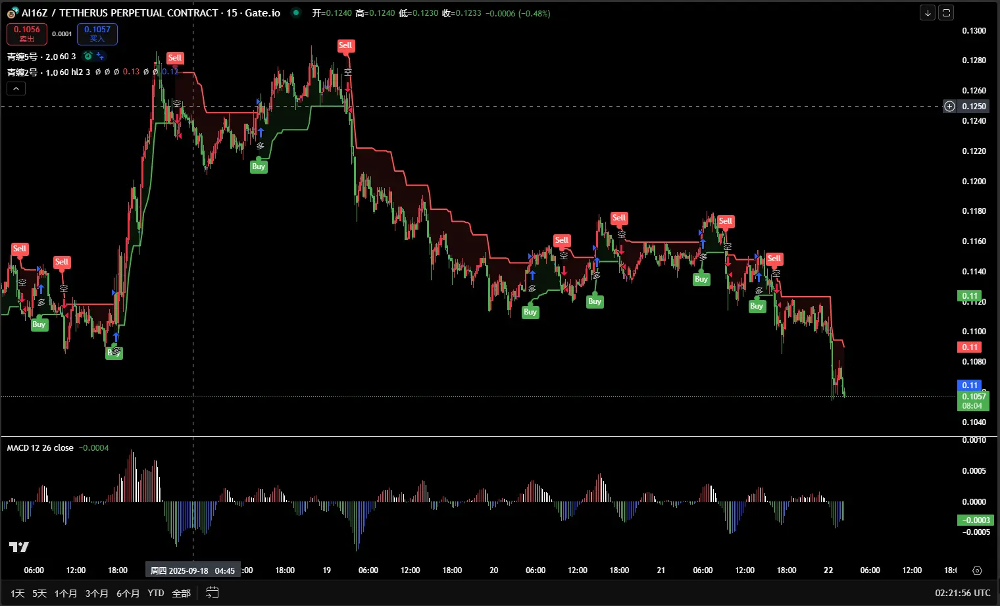Image resolution: width=1000 pixels, height=606 pixels.
Task: Click the 周四 2025-09-18 04:45 date label
Action: pyautogui.click(x=193, y=570)
